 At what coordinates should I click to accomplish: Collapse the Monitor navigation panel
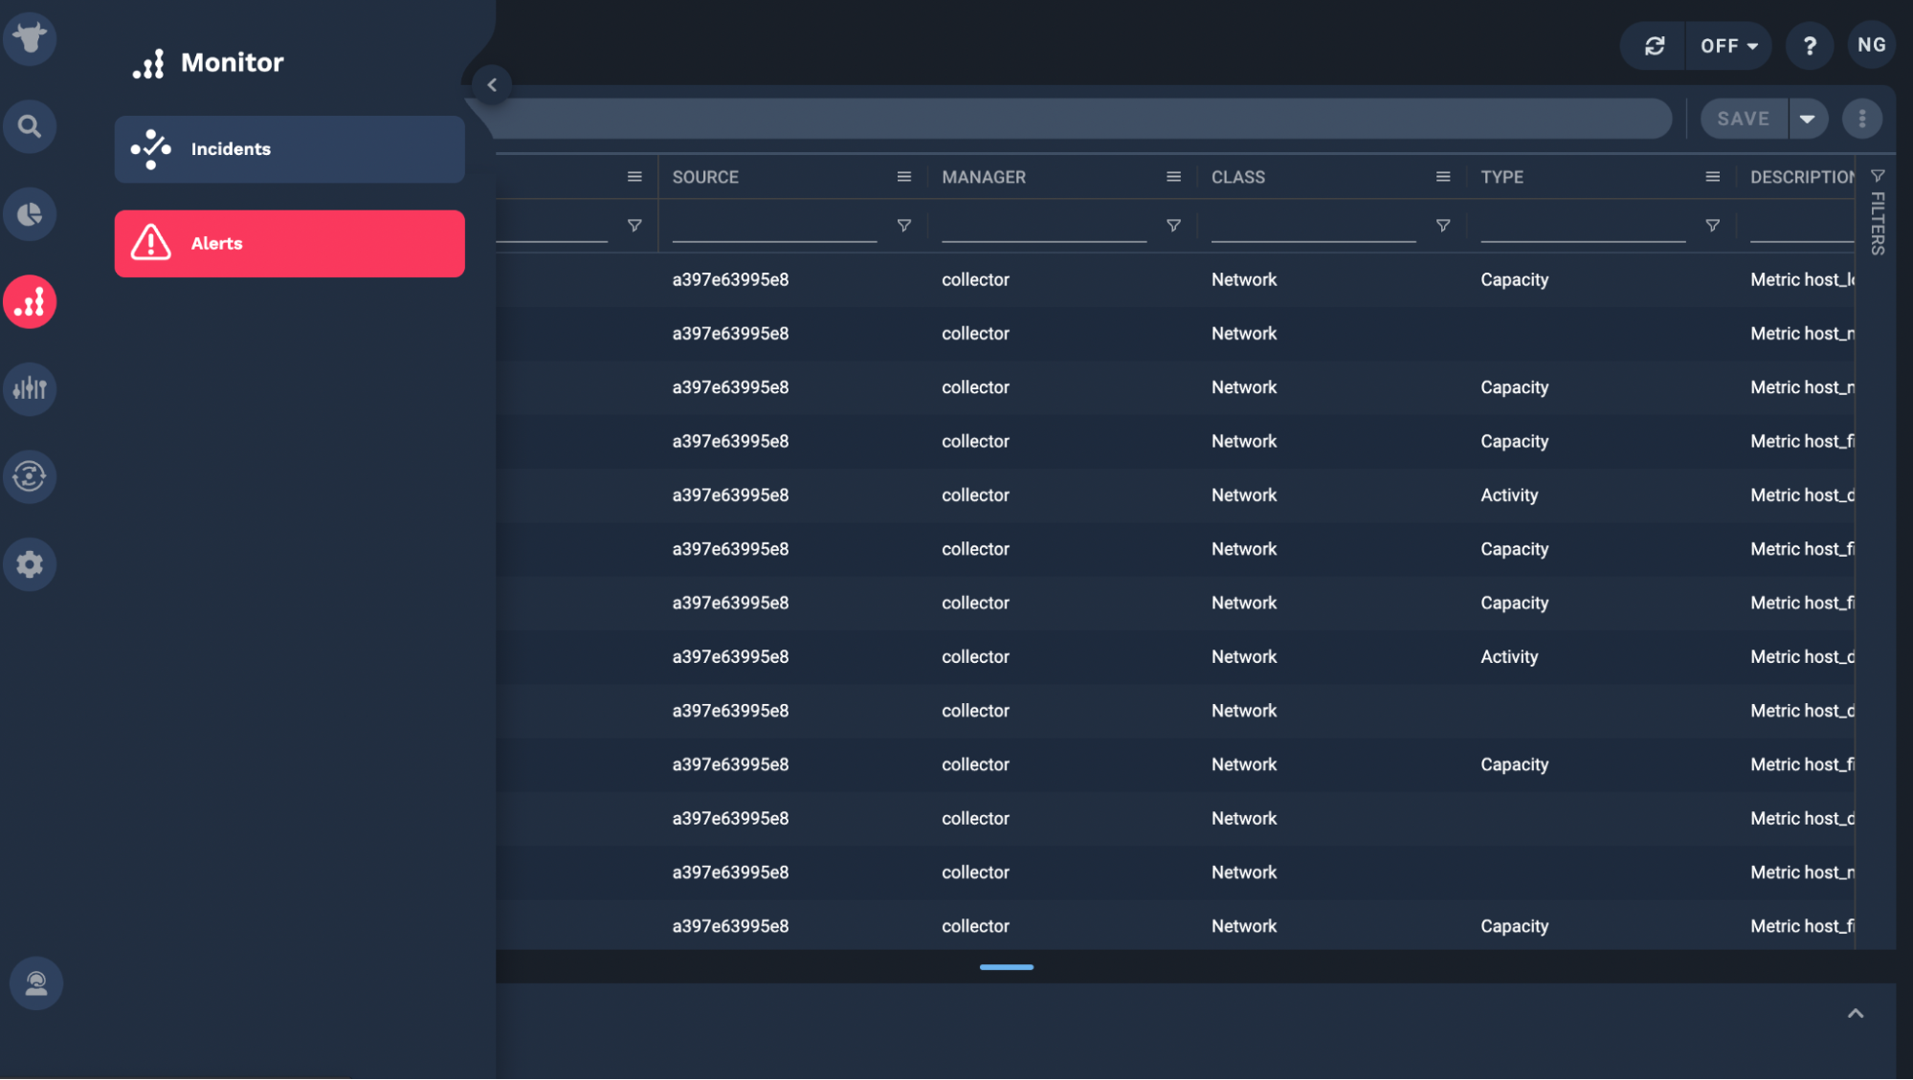point(492,84)
